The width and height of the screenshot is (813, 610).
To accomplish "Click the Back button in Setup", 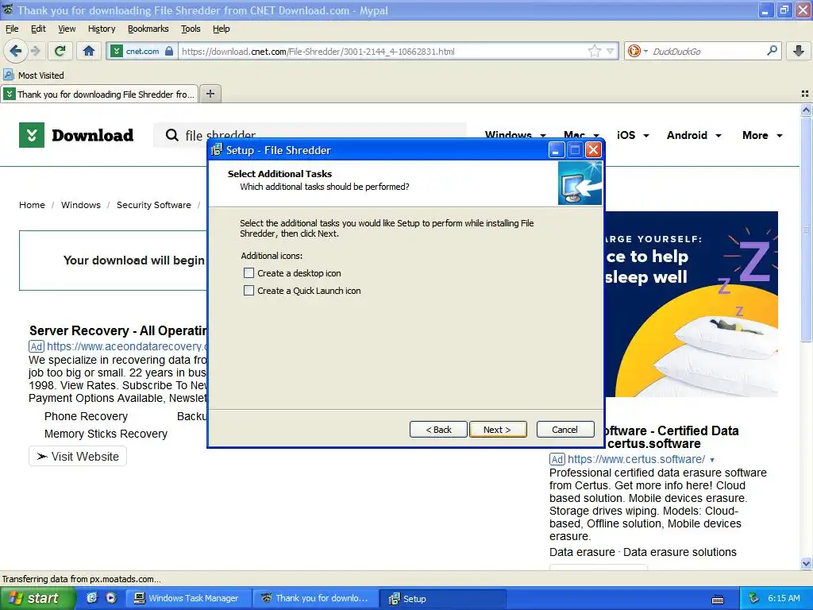I will [x=438, y=430].
